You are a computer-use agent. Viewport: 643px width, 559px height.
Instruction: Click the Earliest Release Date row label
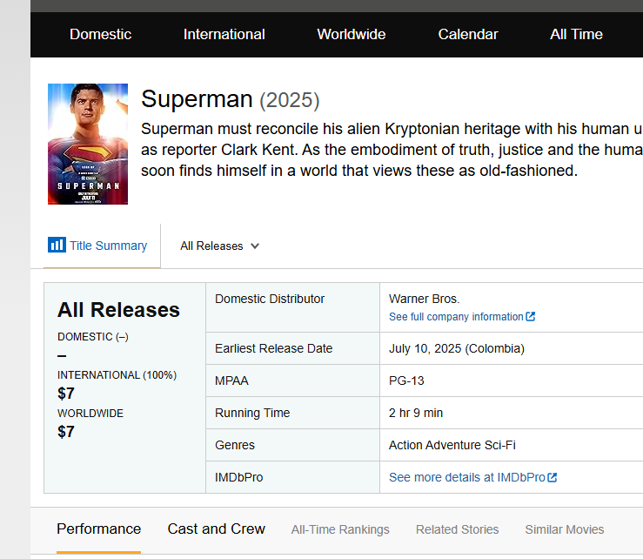click(x=273, y=348)
